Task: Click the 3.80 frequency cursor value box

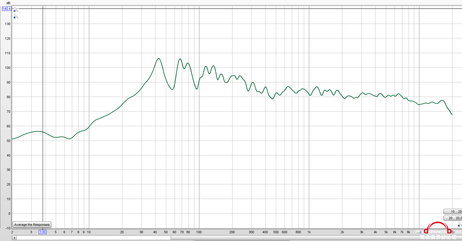Action: (x=43, y=232)
